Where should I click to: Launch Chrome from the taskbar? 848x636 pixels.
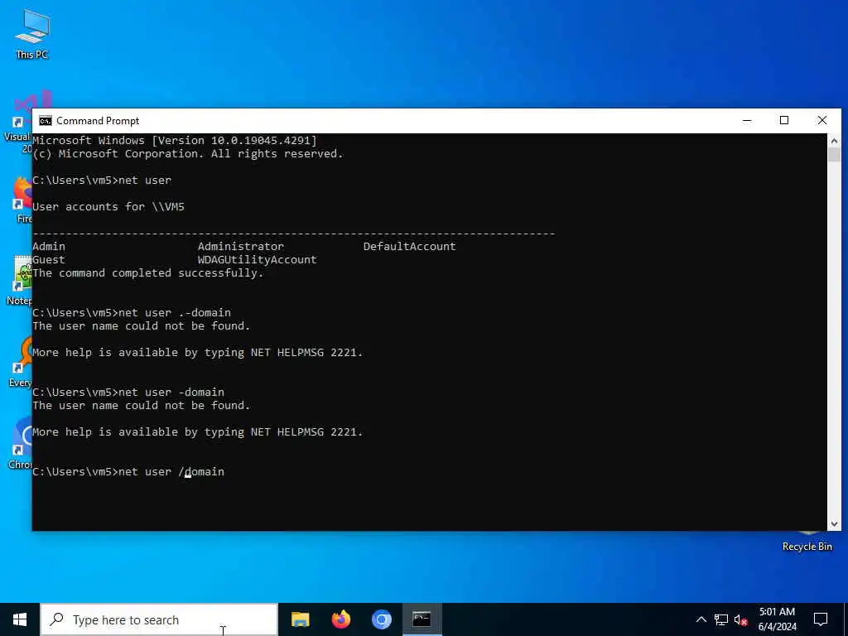coord(381,619)
